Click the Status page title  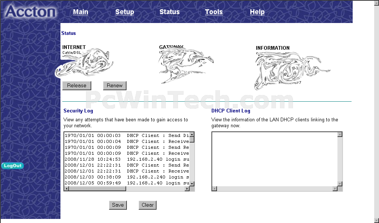68,33
